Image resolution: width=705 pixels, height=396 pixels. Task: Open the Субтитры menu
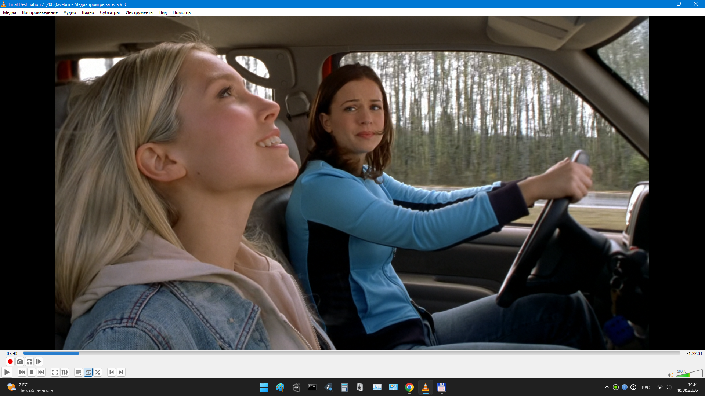click(x=110, y=12)
